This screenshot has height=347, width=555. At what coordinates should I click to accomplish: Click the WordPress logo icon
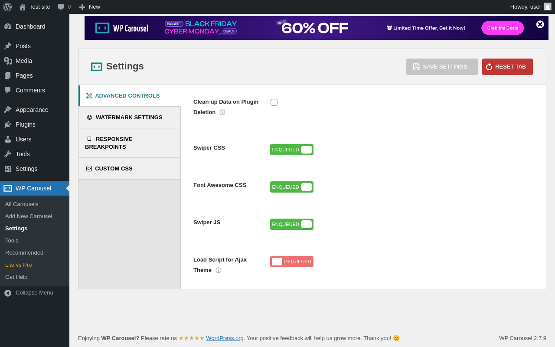pyautogui.click(x=7, y=7)
